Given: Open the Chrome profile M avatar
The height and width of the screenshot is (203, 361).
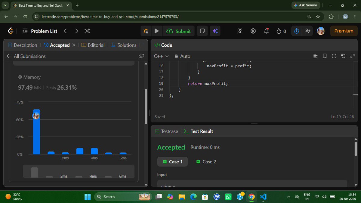Looking at the screenshot, I should click(x=345, y=17).
